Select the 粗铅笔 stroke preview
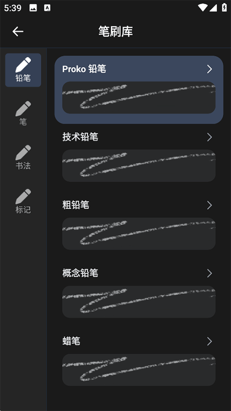This screenshot has width=231, height=411. [139, 234]
